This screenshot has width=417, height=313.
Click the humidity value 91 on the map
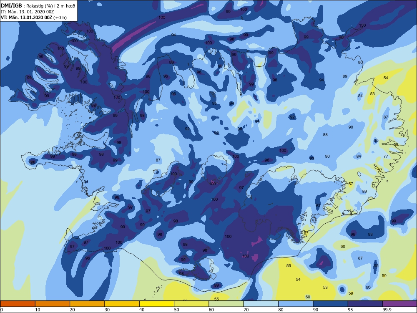click(86, 182)
